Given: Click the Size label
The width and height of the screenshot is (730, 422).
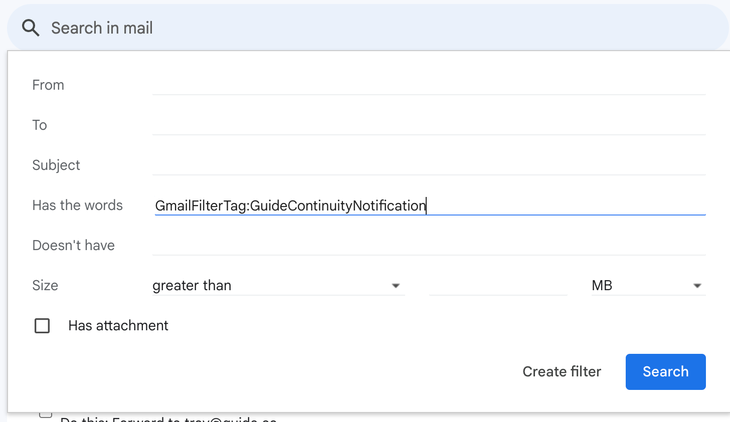Looking at the screenshot, I should 45,286.
